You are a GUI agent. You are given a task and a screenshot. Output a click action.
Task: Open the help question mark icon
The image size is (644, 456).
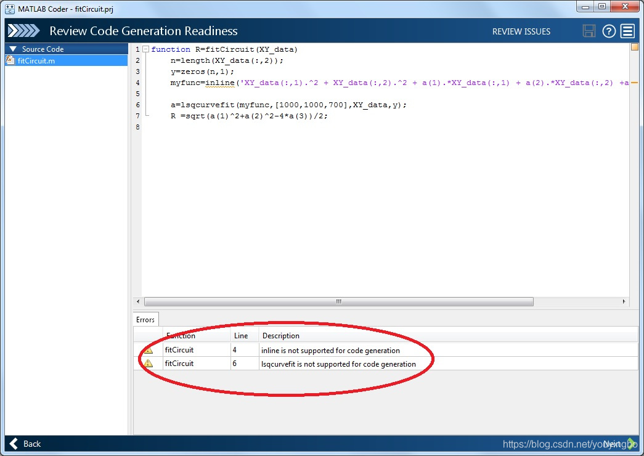pos(609,31)
